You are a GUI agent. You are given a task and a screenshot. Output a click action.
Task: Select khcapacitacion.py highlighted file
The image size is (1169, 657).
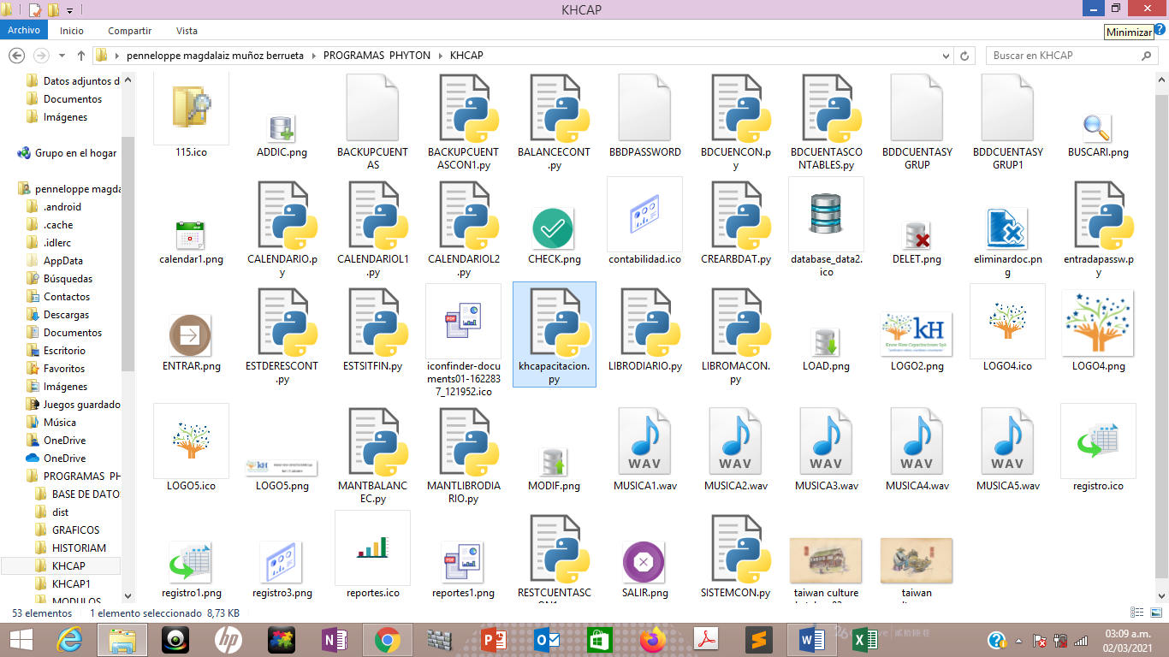pyautogui.click(x=554, y=334)
